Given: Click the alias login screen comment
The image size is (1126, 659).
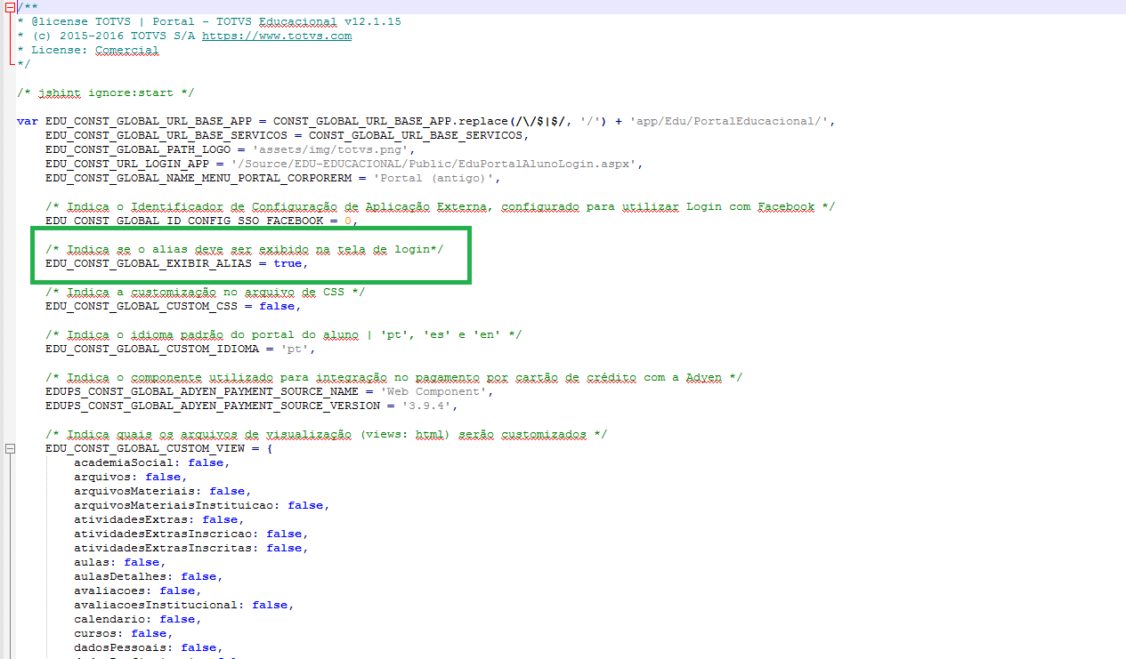Looking at the screenshot, I should coord(245,250).
